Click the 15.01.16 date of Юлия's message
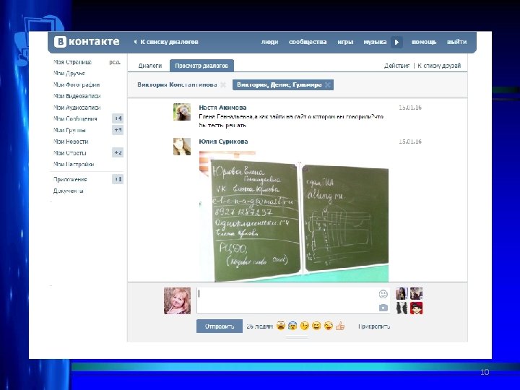520x390 pixels. tap(410, 142)
